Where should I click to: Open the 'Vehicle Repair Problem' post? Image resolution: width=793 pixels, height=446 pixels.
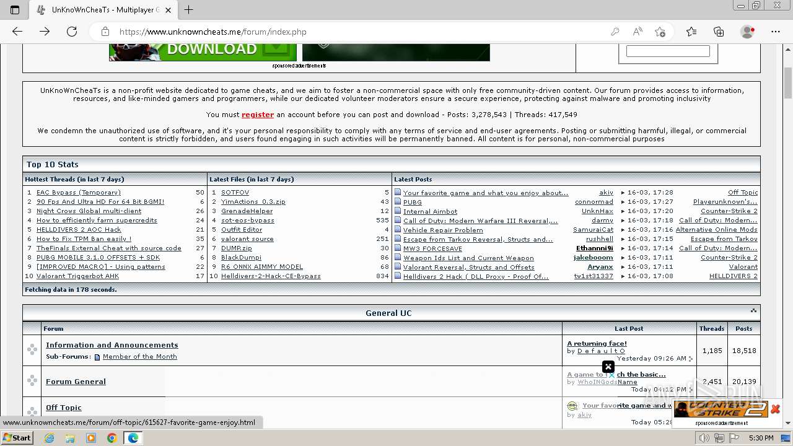click(x=443, y=230)
